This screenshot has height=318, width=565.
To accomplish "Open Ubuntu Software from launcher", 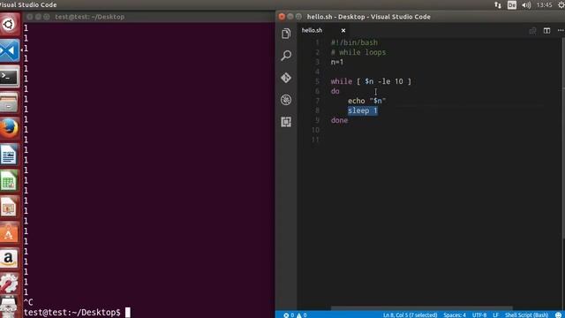I will pyautogui.click(x=10, y=233).
